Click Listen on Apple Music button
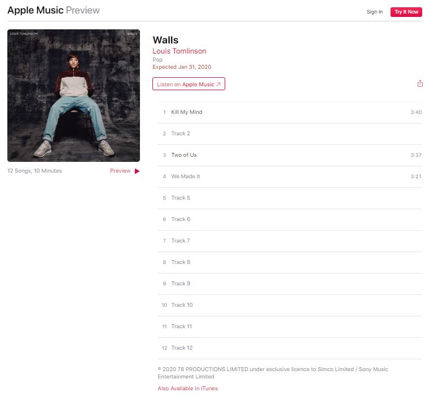Screen dimensions: 434x401 188,84
